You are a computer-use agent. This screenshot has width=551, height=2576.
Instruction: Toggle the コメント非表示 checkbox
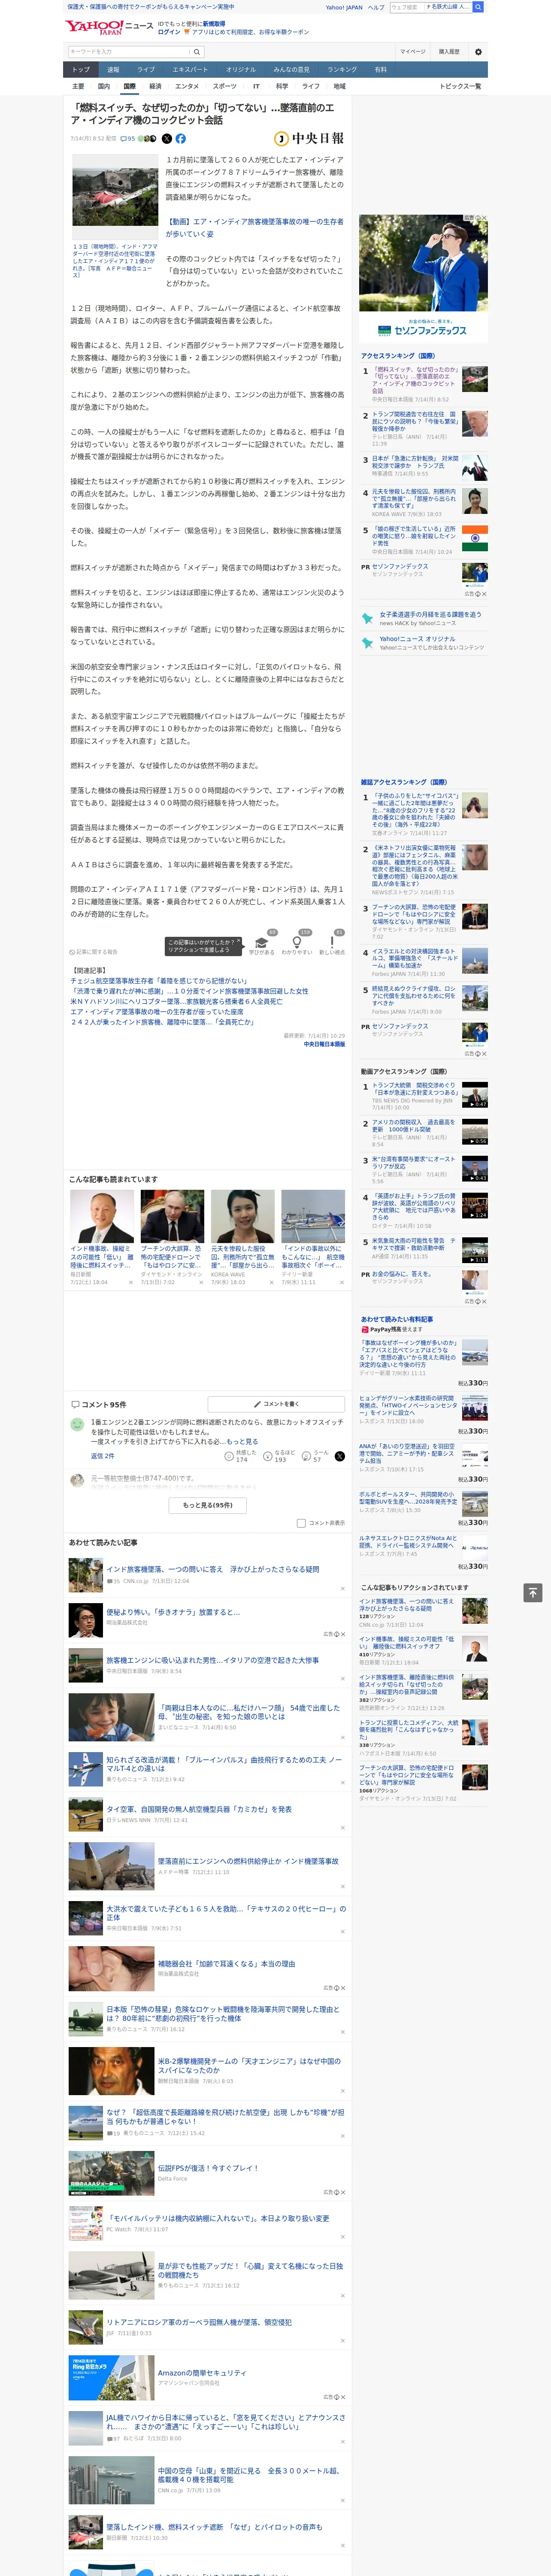click(301, 1523)
